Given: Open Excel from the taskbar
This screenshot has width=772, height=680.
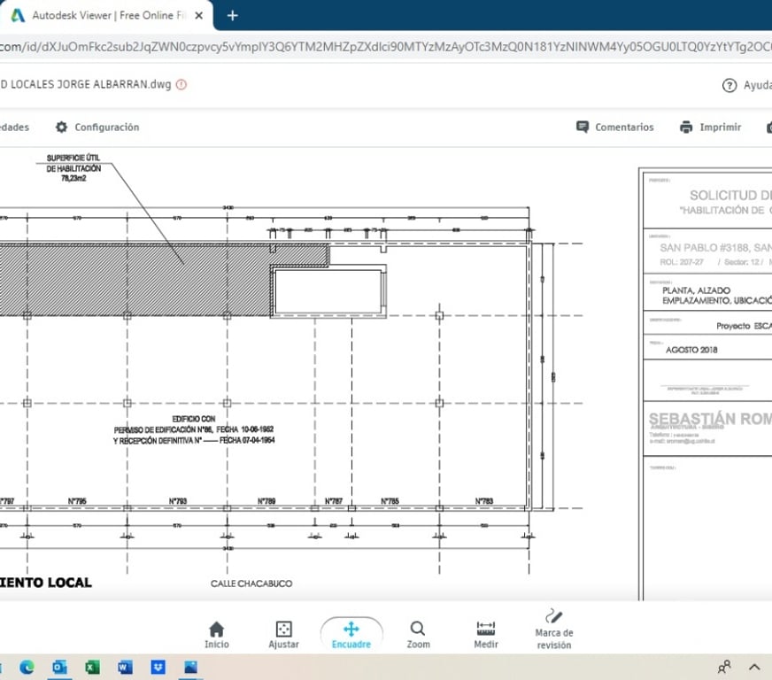Looking at the screenshot, I should [92, 667].
